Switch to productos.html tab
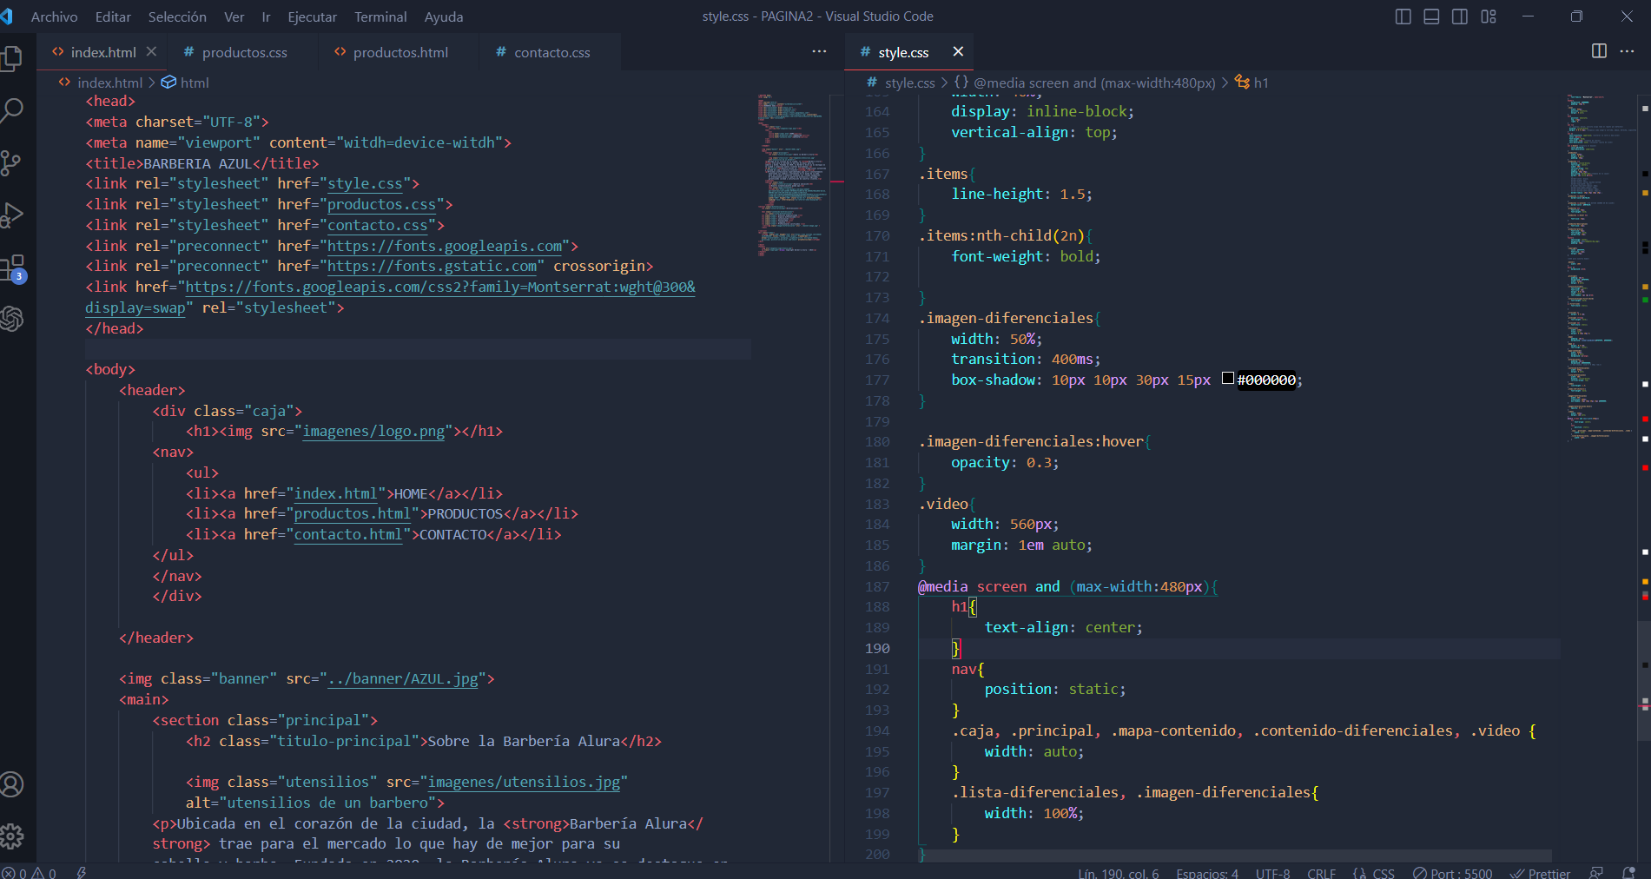 [x=400, y=52]
